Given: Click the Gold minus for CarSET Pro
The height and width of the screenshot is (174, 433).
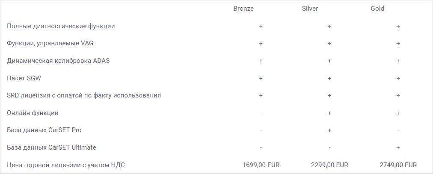Looking at the screenshot, I should coord(398,130).
